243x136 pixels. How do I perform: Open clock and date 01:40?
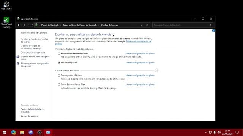[x=227, y=133]
